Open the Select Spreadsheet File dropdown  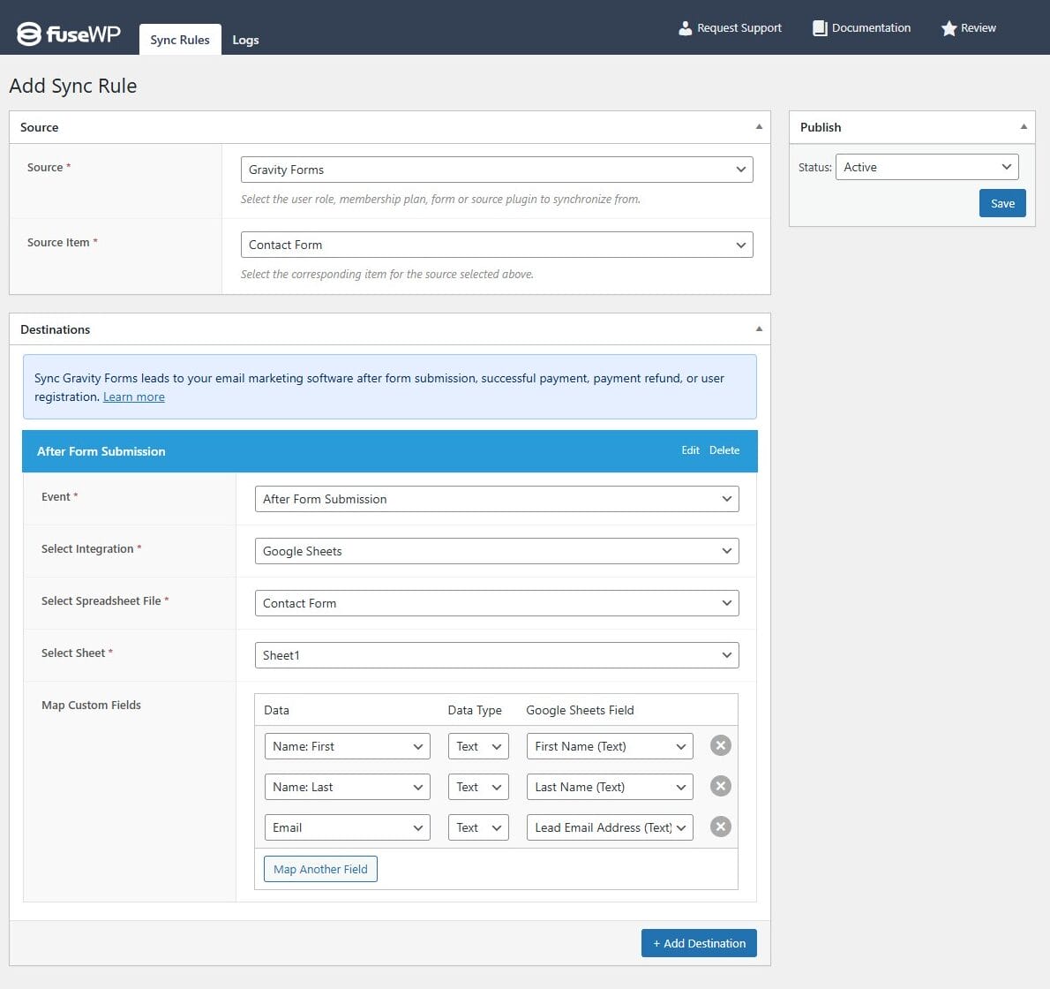[x=497, y=603]
